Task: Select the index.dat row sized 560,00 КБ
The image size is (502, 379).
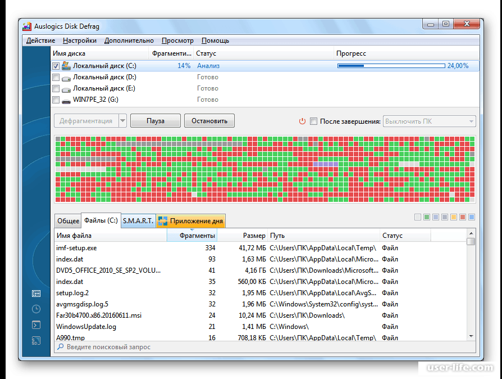Action: point(261,282)
